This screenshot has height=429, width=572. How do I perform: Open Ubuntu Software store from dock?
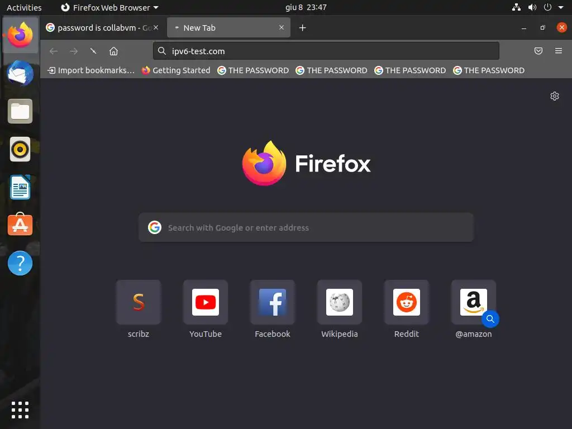tap(20, 225)
